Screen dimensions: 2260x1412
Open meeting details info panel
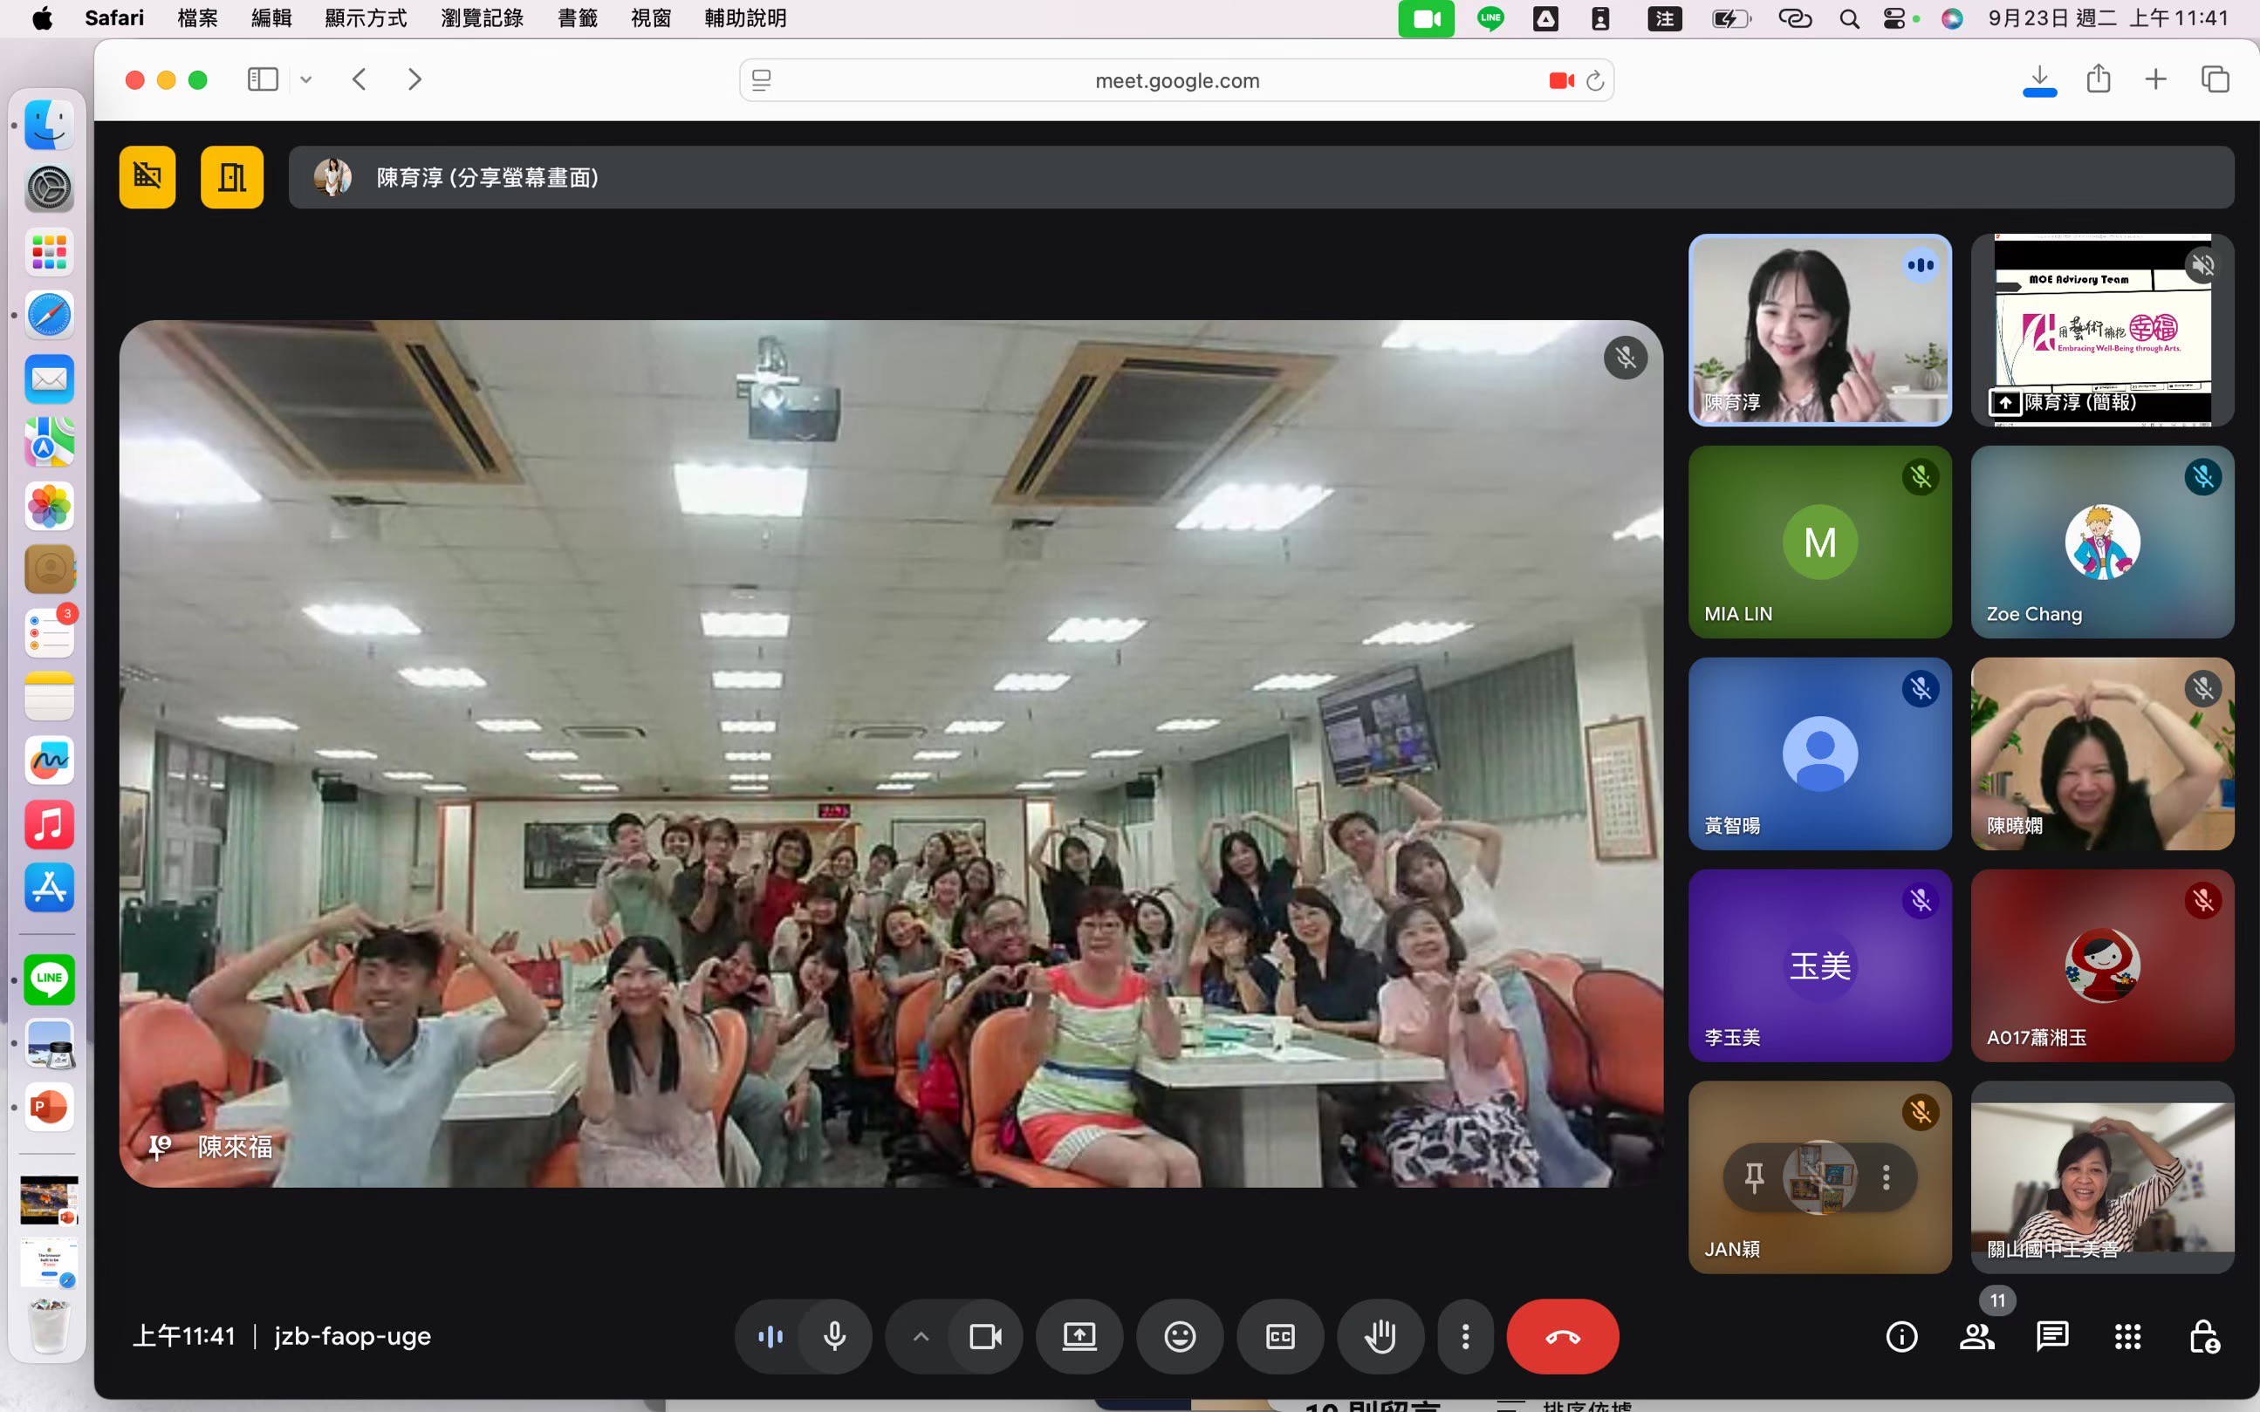pos(1901,1336)
